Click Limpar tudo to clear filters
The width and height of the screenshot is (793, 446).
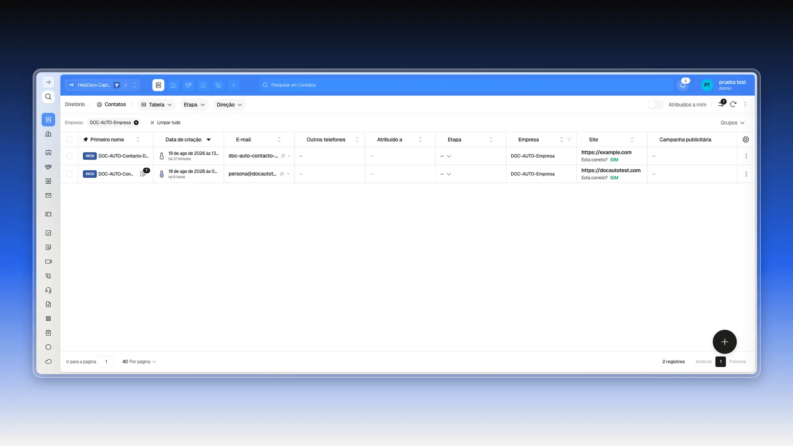[x=165, y=123]
